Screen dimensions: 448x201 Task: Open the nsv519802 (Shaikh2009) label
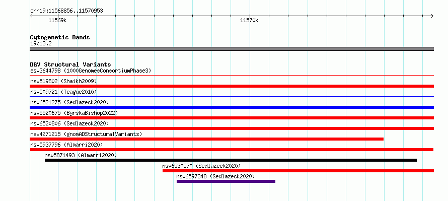pos(63,81)
